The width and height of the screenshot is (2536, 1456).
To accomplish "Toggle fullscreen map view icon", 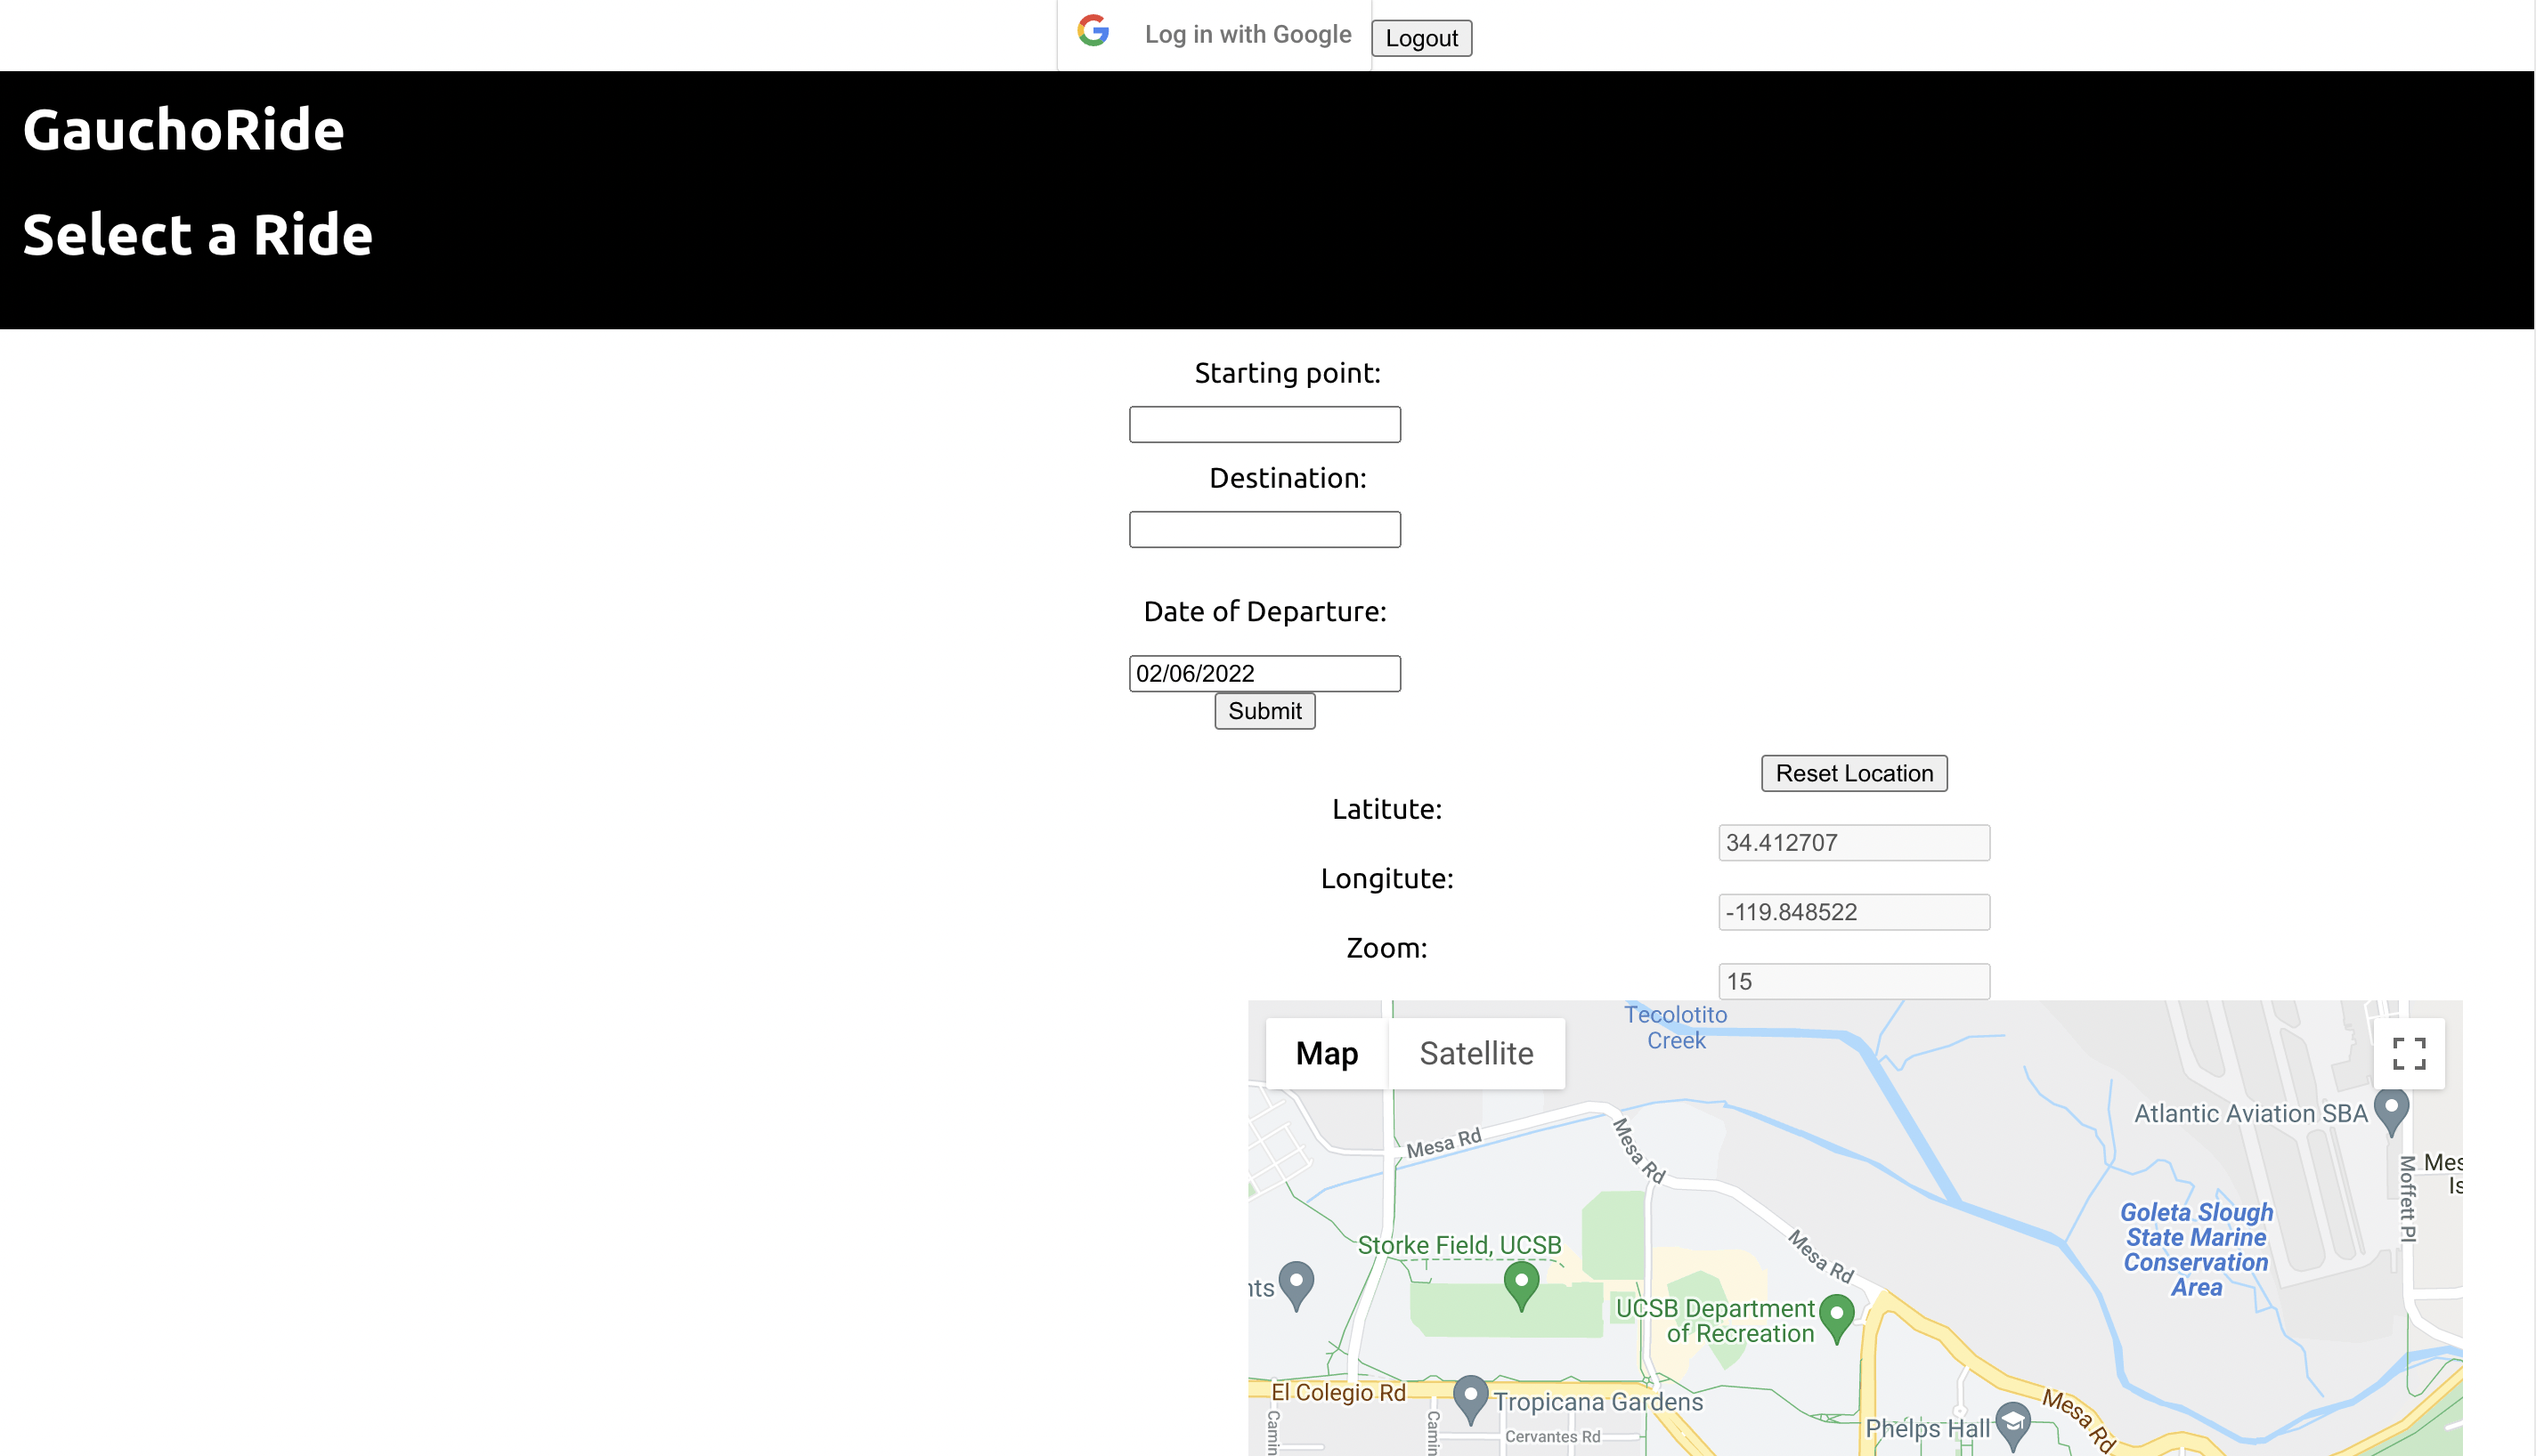I will [2409, 1053].
